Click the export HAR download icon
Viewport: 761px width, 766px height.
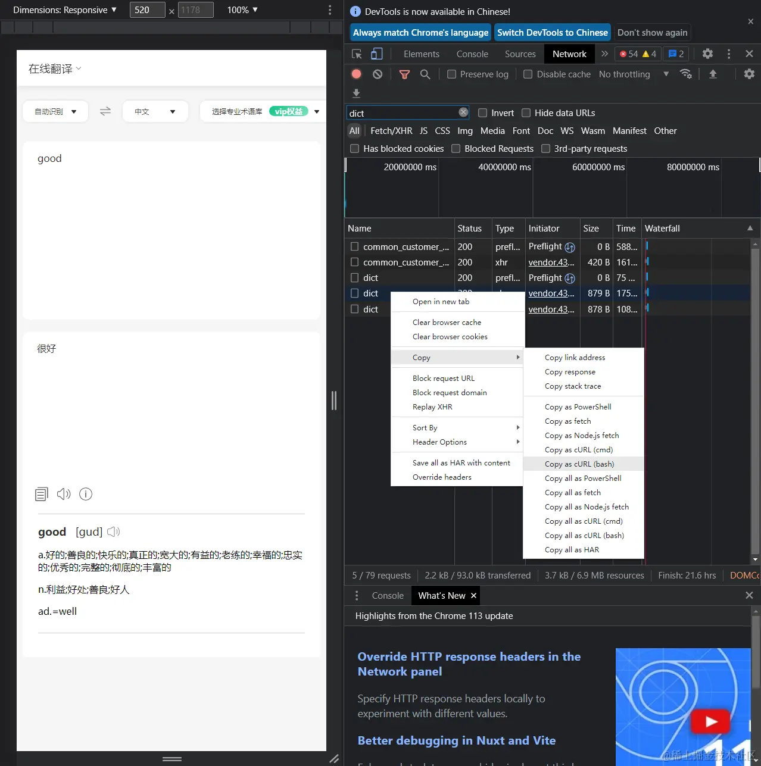point(356,93)
